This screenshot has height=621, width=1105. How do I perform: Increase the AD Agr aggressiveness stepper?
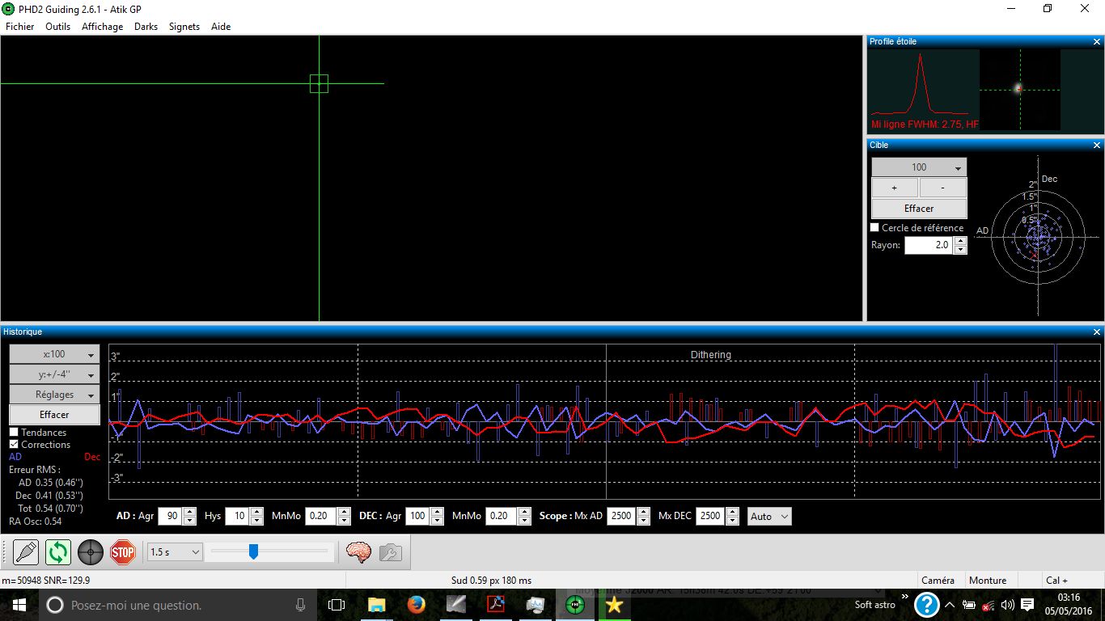189,512
